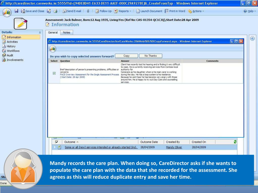The height and width of the screenshot is (193, 258).
Task: Click the Save floppy disk icon
Action: click(x=16, y=11)
